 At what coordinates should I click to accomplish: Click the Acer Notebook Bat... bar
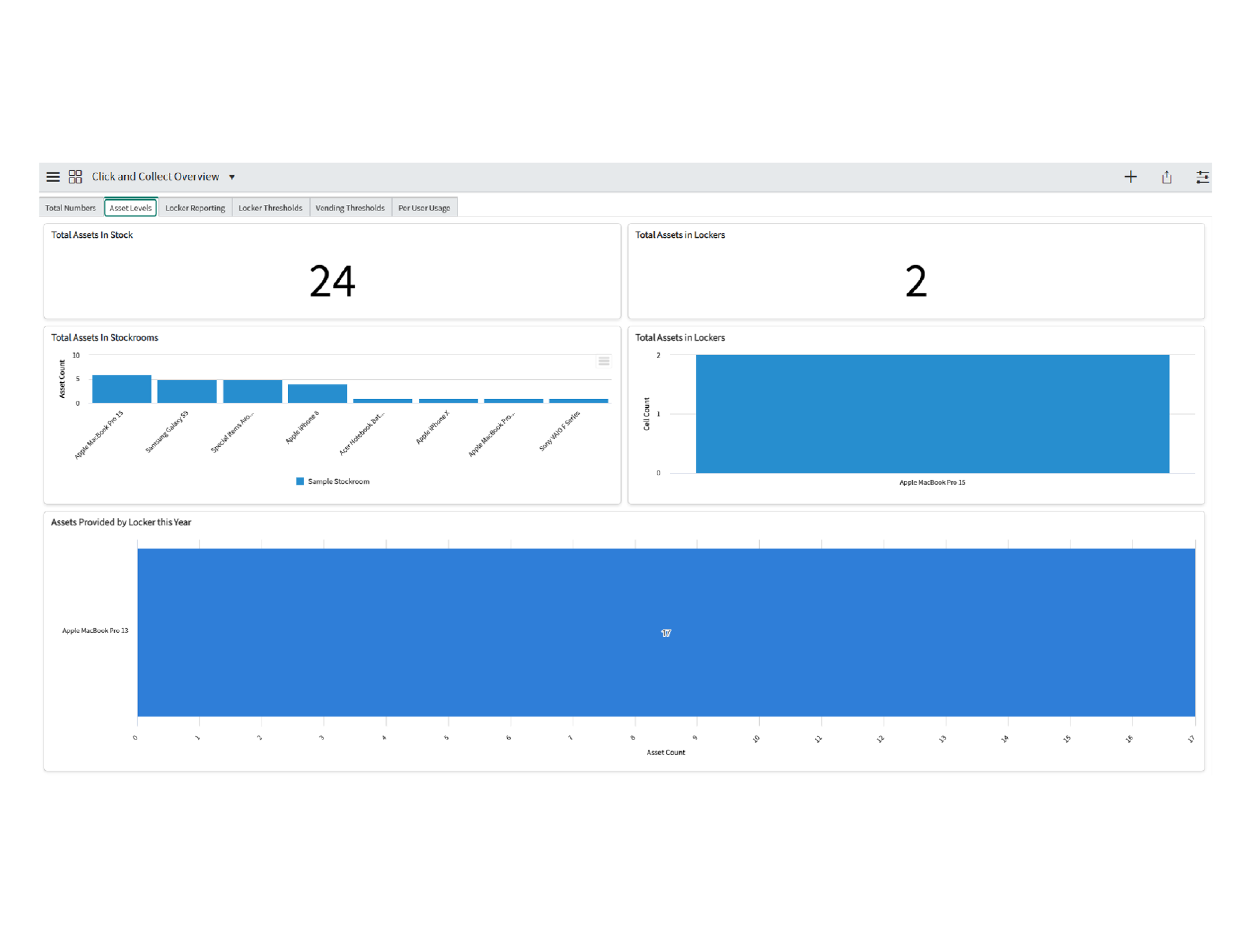click(383, 401)
